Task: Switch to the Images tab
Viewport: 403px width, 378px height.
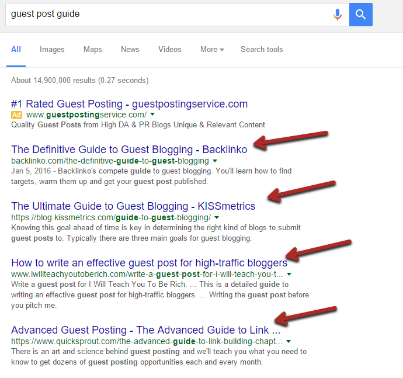Action: coord(52,50)
